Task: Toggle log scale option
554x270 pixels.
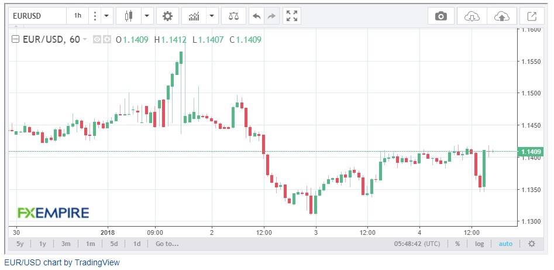Action: [479, 244]
